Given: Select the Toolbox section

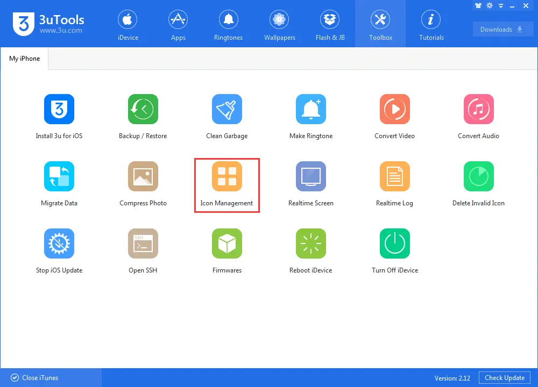Looking at the screenshot, I should tap(380, 25).
